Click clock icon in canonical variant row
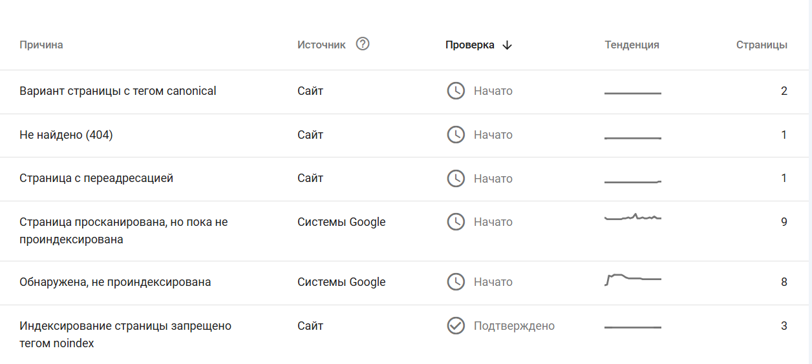Viewport: 812px width, 364px height. click(456, 91)
